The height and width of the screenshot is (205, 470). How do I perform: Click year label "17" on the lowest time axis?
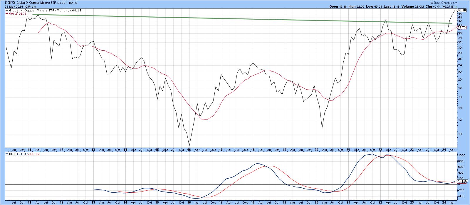[x=221, y=202]
